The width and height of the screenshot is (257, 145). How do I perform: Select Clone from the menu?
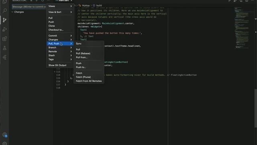60,26
